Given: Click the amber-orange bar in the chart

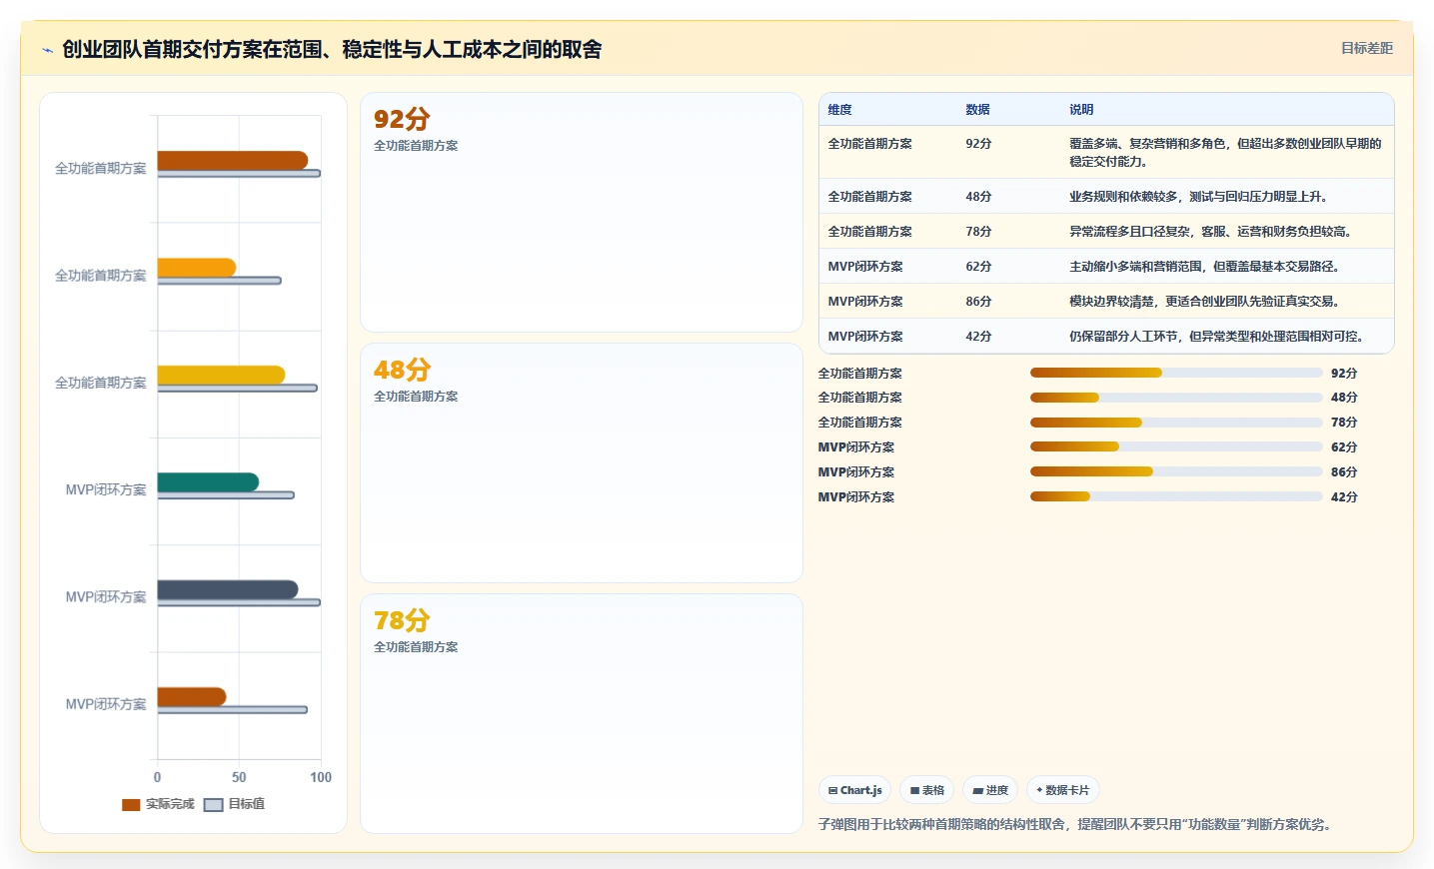Looking at the screenshot, I should click(x=196, y=268).
